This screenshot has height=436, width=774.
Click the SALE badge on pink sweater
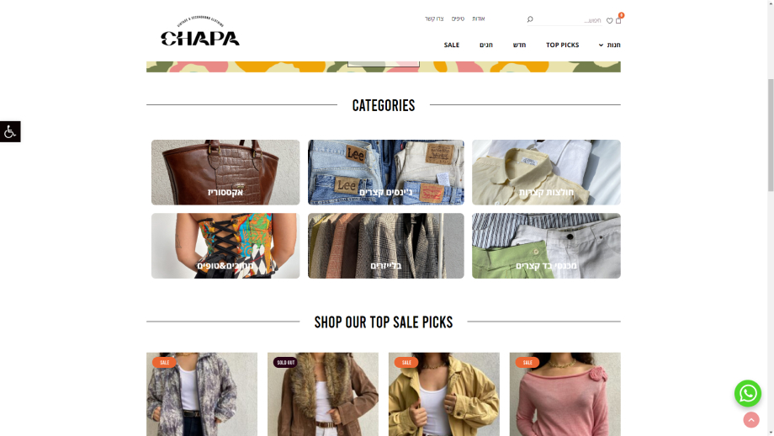[527, 363]
